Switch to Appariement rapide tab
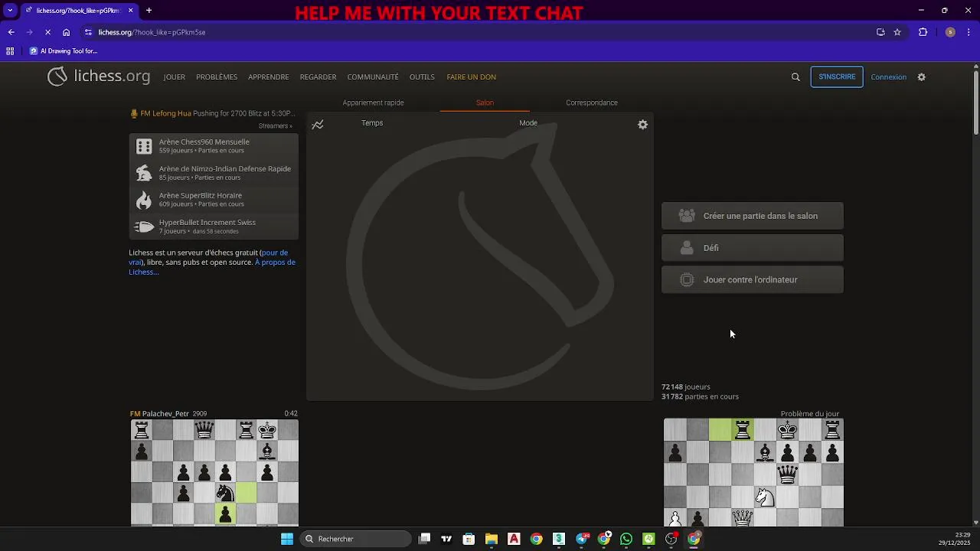Screen dimensions: 980x551 tap(373, 103)
